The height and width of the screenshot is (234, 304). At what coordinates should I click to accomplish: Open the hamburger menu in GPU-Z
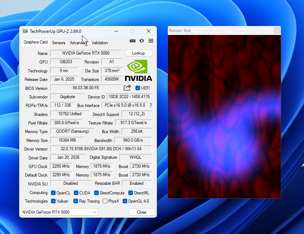(151, 41)
